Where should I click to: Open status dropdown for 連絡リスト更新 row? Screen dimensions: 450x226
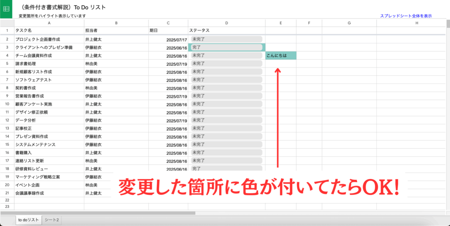pyautogui.click(x=227, y=160)
